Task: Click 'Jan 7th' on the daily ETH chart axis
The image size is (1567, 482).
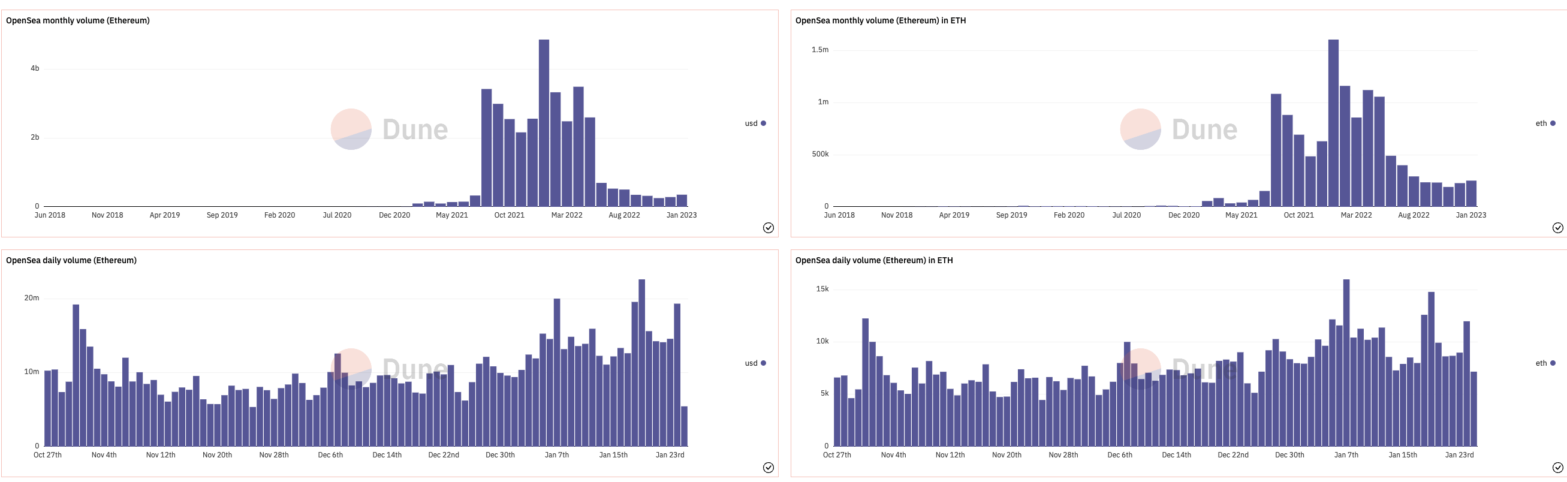Action: 1346,455
